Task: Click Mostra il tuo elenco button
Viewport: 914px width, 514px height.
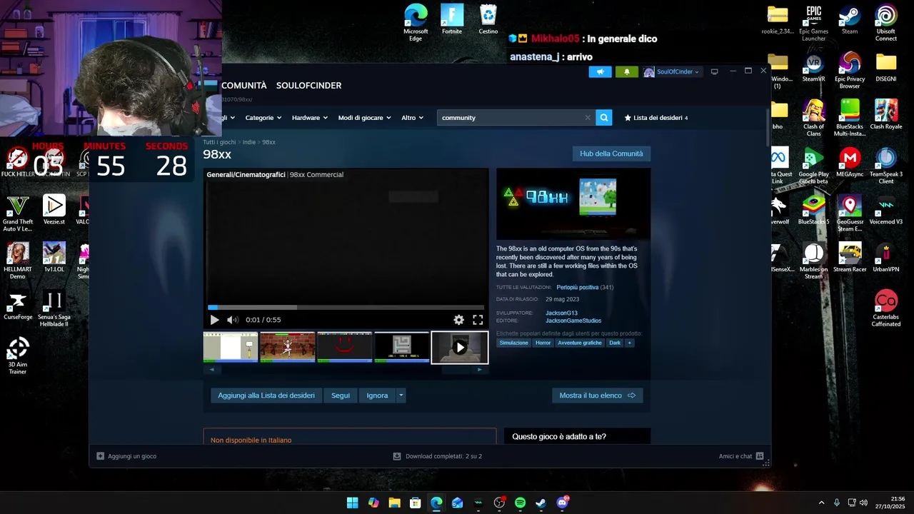Action: click(598, 395)
